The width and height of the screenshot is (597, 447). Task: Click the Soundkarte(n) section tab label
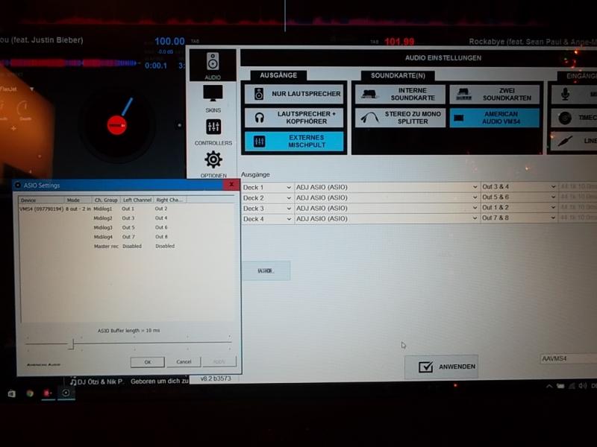pos(398,76)
